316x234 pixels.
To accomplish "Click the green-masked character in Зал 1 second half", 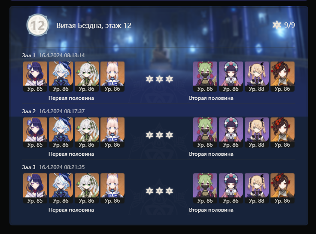I will [205, 77].
